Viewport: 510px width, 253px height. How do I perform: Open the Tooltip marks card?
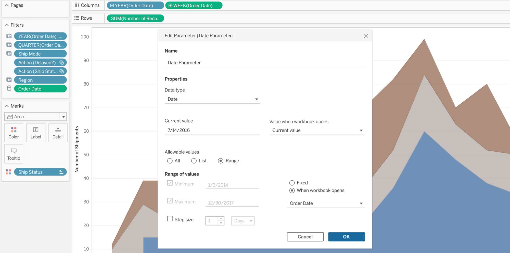point(14,154)
